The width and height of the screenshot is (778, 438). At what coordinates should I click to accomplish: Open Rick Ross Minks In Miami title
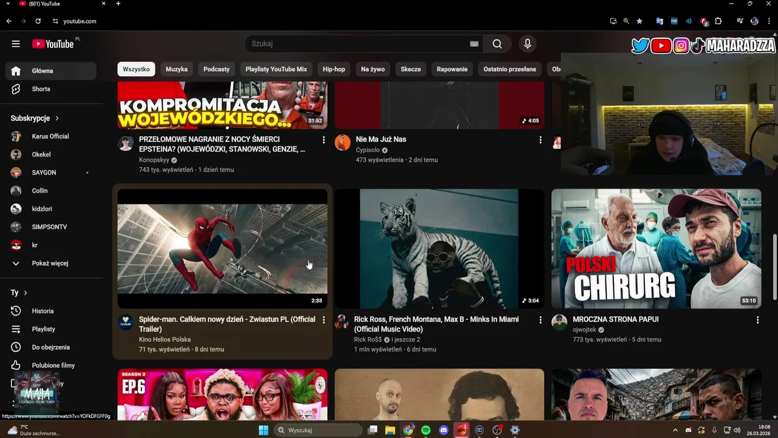point(436,324)
